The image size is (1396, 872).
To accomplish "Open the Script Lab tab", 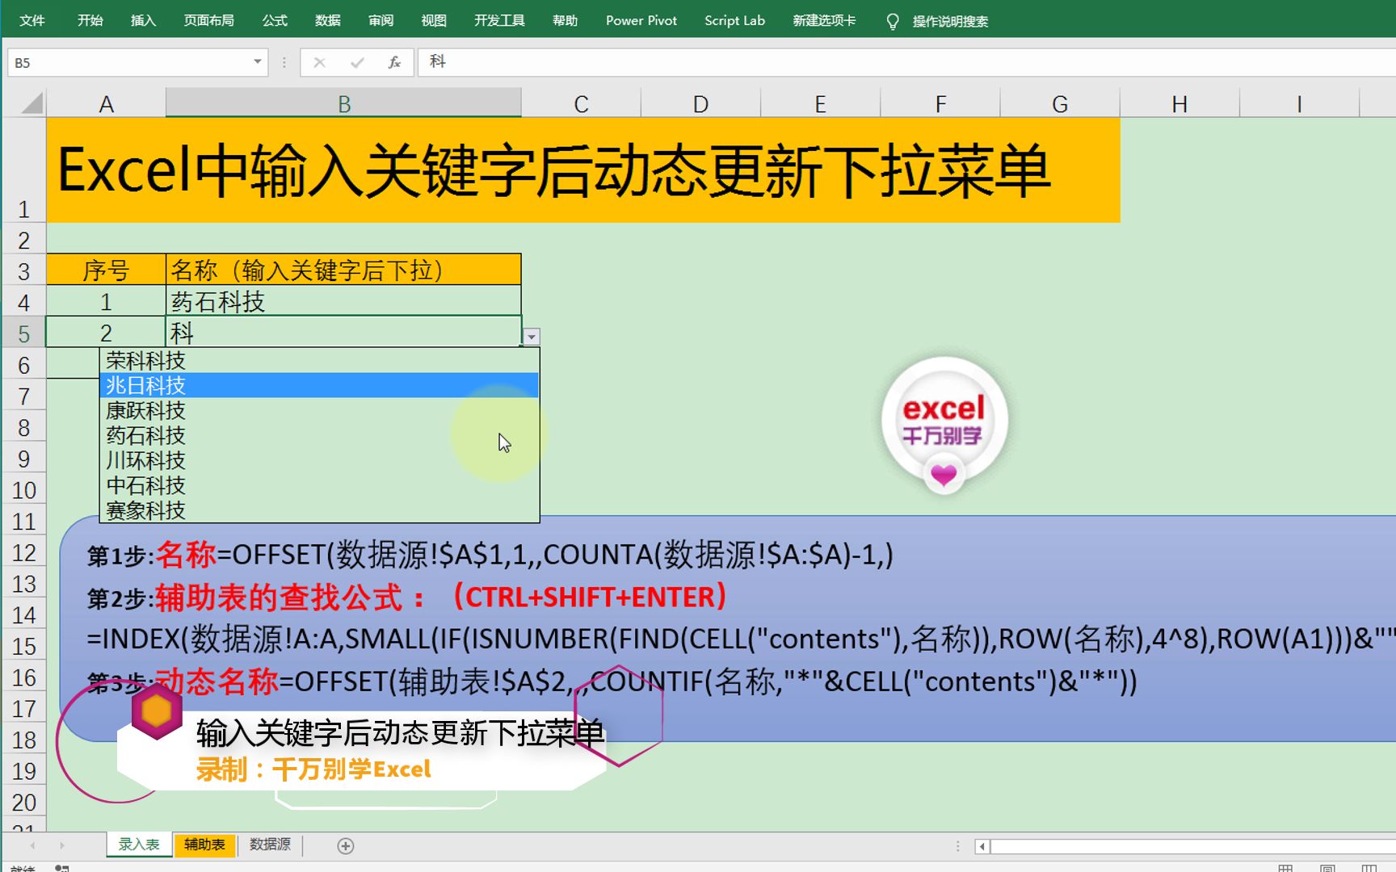I will tap(734, 21).
